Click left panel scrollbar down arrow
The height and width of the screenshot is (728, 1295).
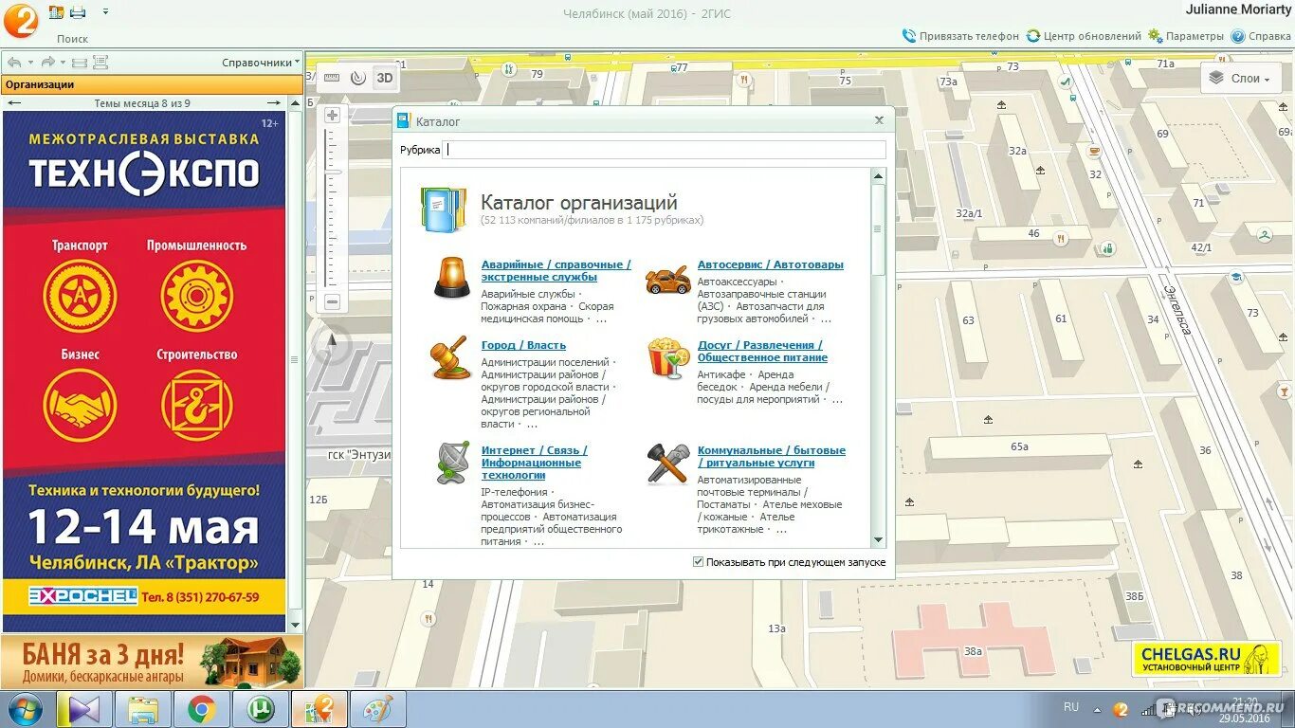coord(295,626)
